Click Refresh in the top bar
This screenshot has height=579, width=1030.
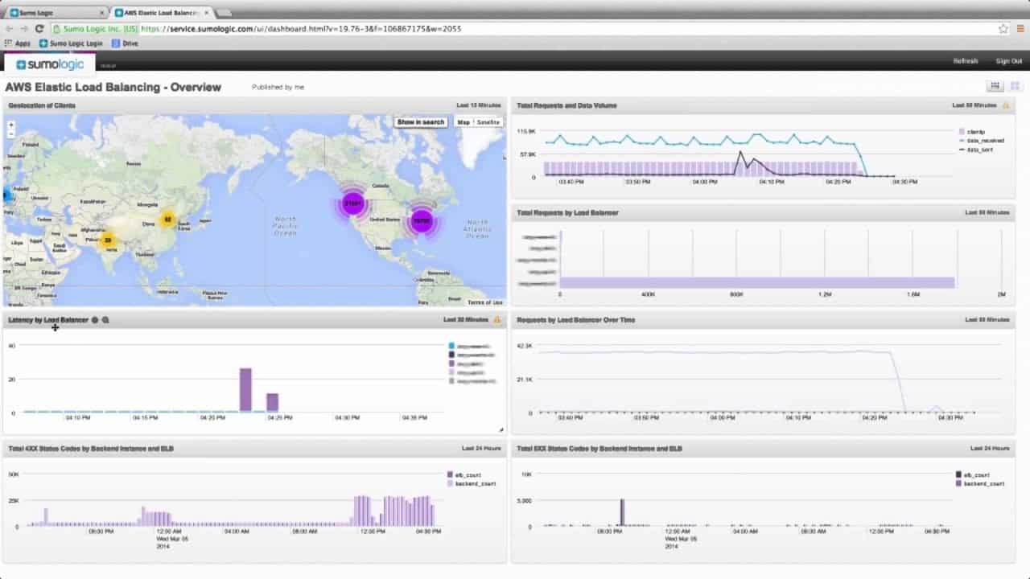click(966, 61)
